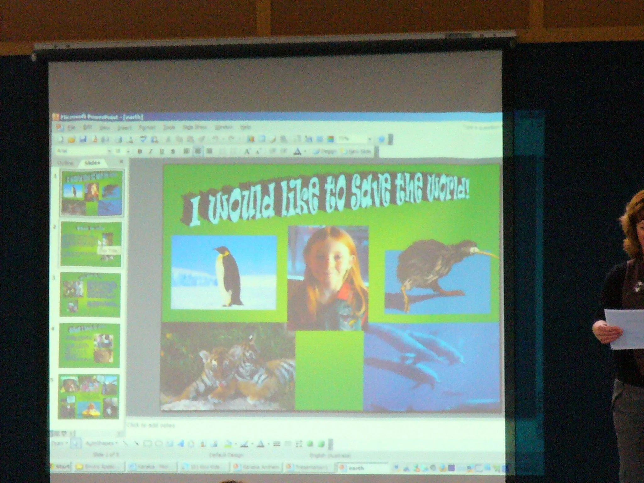Toggle Bold formatting
Viewport: 644px width, 483px height.
140,152
